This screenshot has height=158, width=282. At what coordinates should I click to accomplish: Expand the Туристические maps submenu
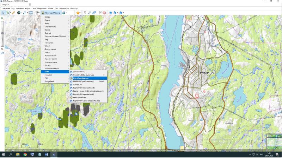55,59
